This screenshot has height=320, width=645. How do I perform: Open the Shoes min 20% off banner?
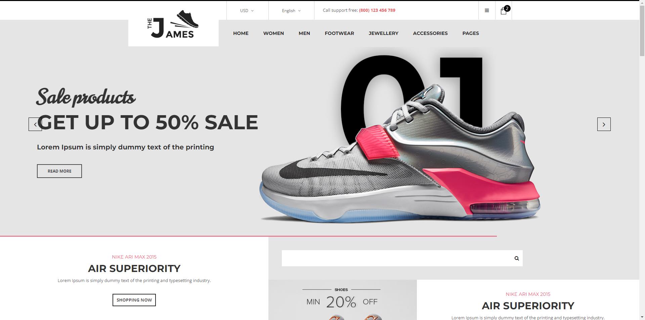click(x=343, y=300)
